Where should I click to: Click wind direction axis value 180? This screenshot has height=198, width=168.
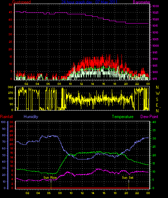tap(10, 98)
